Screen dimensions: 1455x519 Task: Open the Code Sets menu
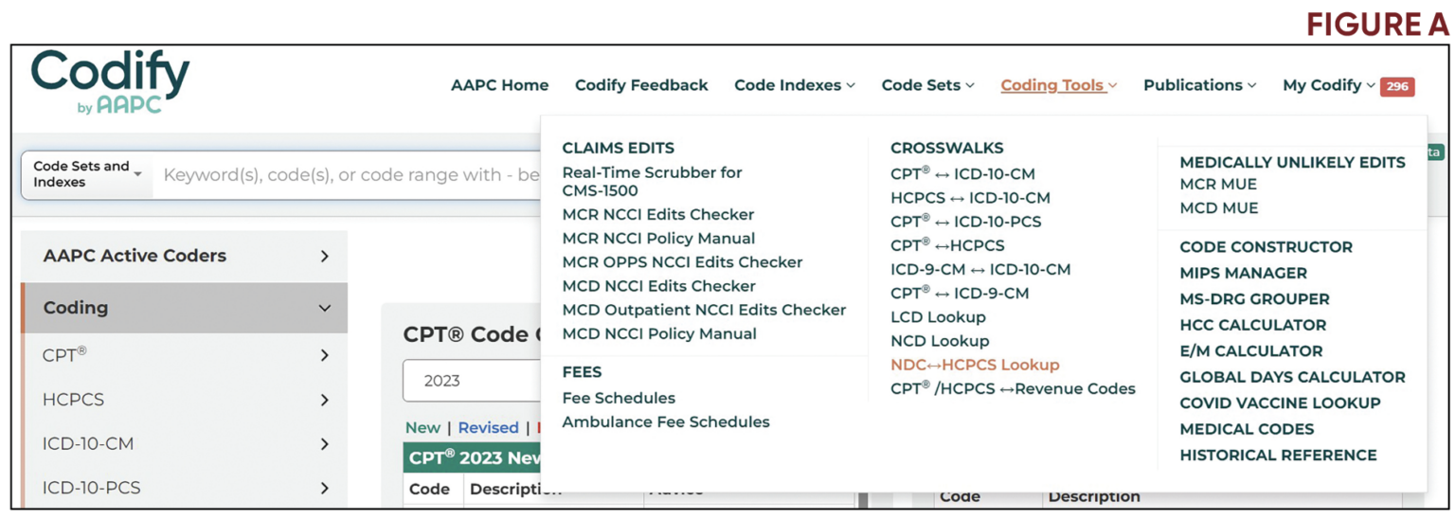click(927, 85)
